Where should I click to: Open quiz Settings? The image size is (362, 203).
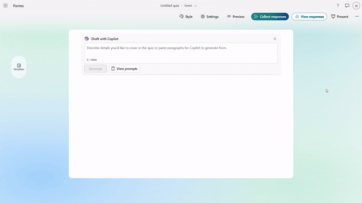point(210,17)
